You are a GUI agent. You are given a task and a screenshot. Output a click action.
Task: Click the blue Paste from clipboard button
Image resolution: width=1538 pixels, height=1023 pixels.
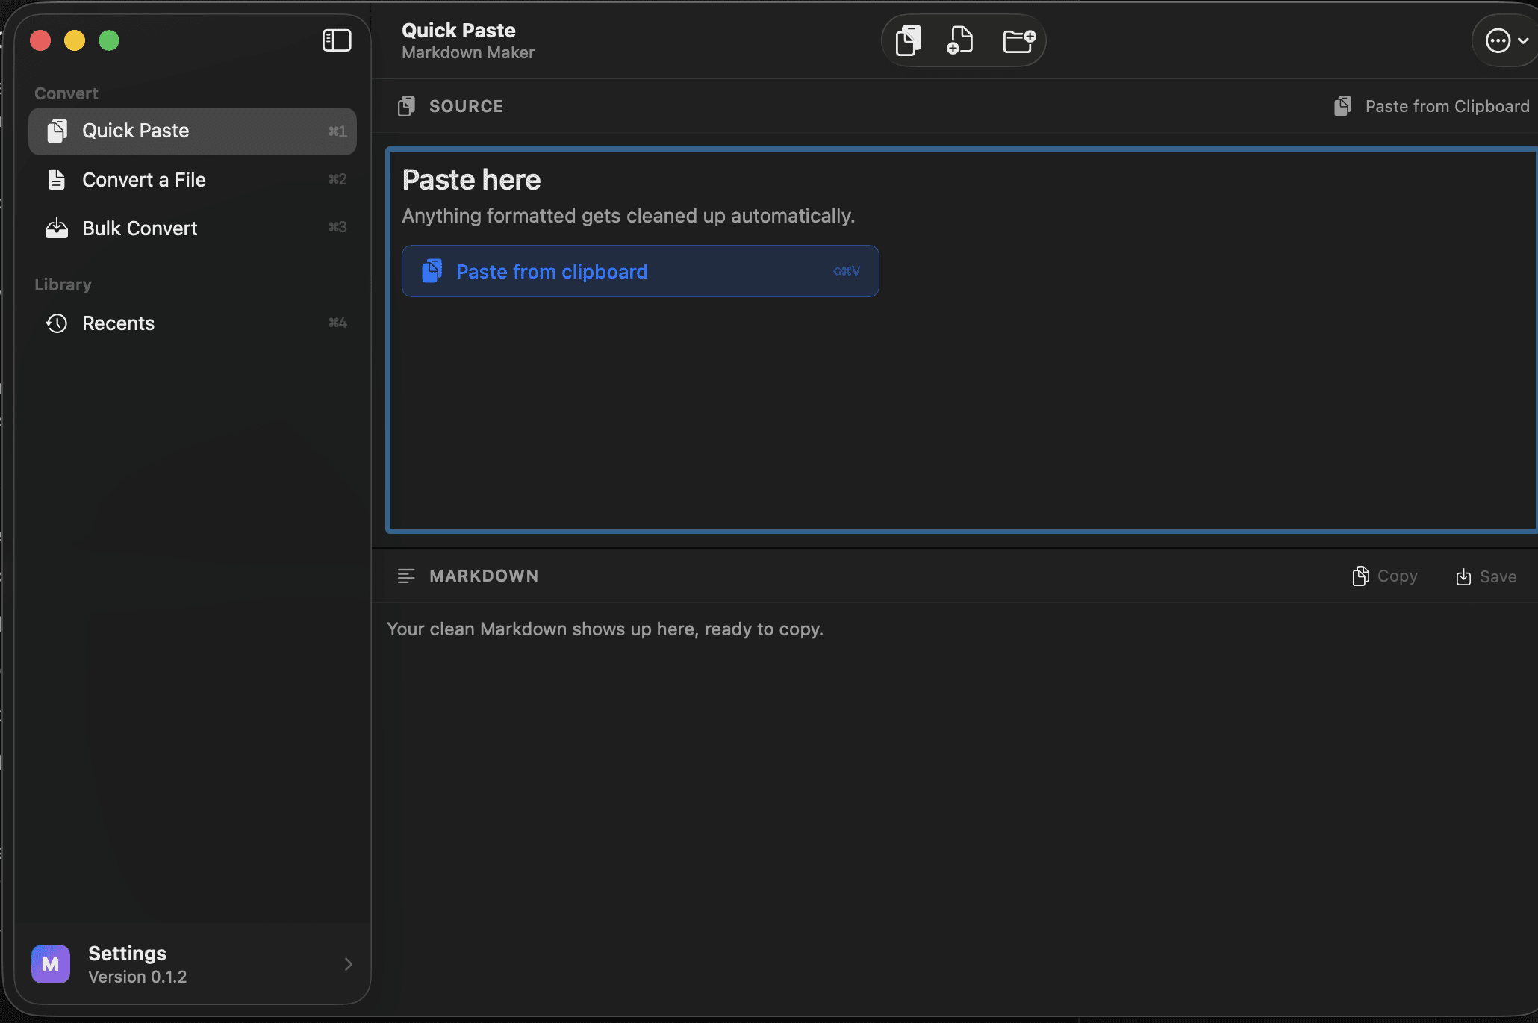[640, 271]
